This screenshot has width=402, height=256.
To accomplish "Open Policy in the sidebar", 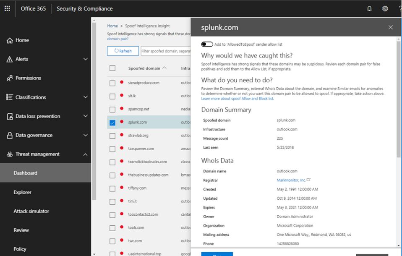I will point(20,249).
